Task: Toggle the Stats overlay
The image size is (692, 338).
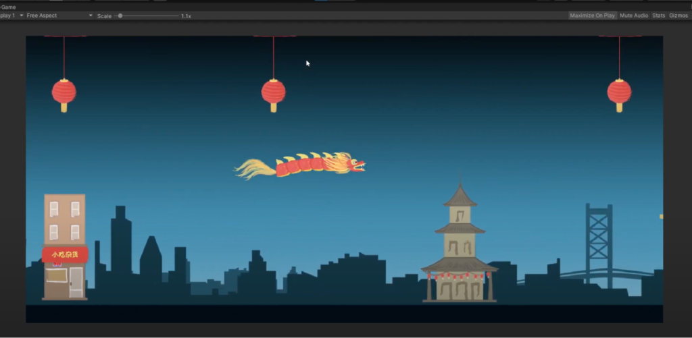Action: click(x=658, y=16)
